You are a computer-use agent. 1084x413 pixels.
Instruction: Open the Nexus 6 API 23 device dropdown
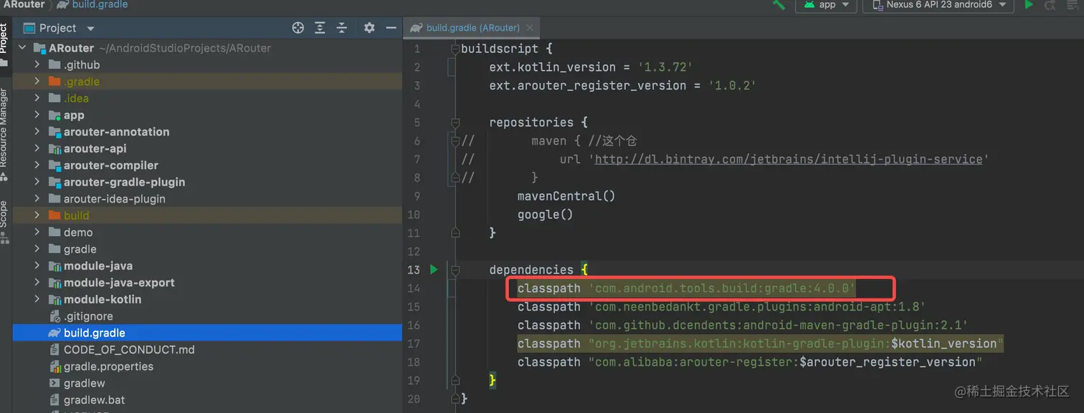click(938, 5)
